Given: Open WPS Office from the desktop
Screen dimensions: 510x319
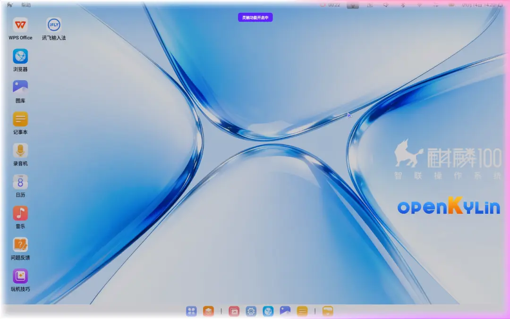Looking at the screenshot, I should click(x=20, y=25).
